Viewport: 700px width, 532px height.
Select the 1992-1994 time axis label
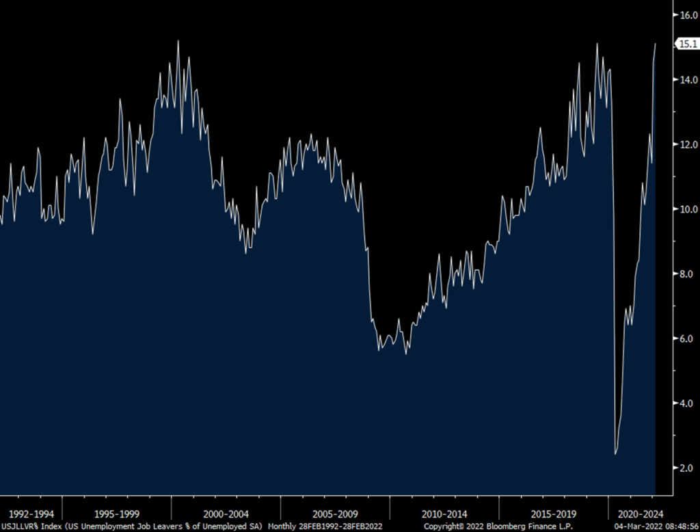(x=31, y=514)
